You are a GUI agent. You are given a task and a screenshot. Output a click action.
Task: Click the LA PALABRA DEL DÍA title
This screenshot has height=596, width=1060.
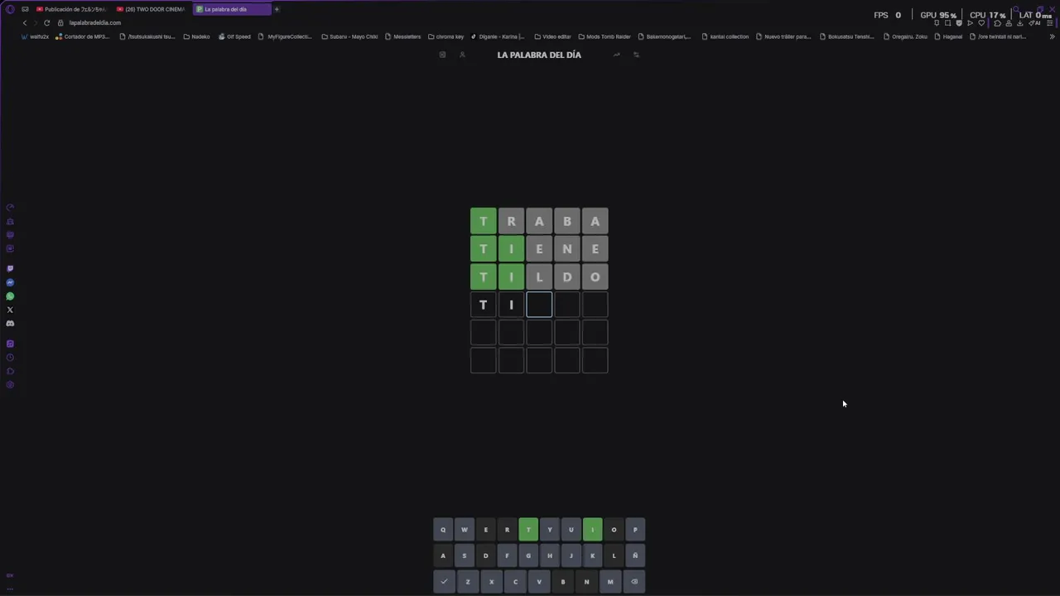click(x=539, y=55)
